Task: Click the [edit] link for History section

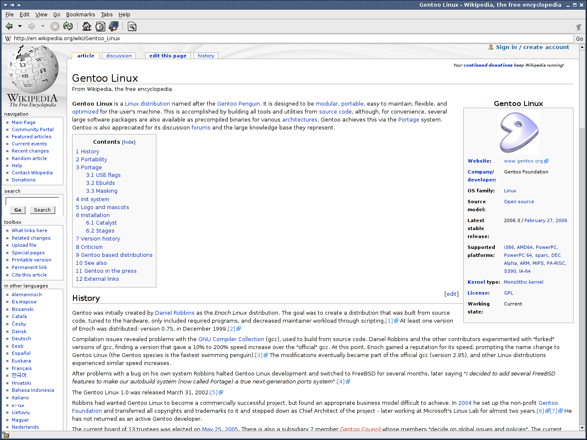Action: coord(452,294)
